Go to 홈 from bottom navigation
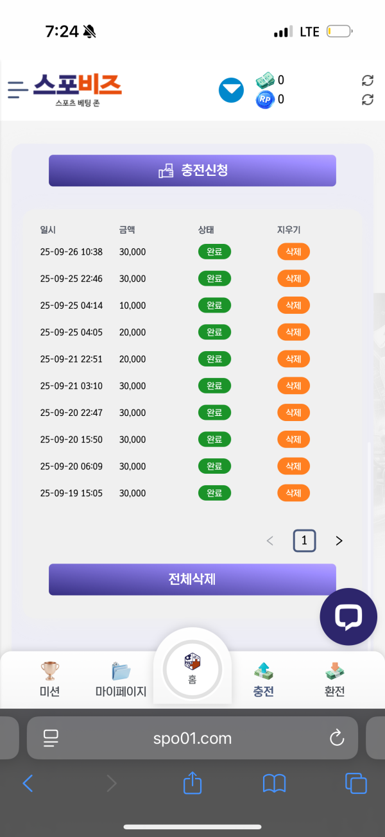 tap(193, 668)
